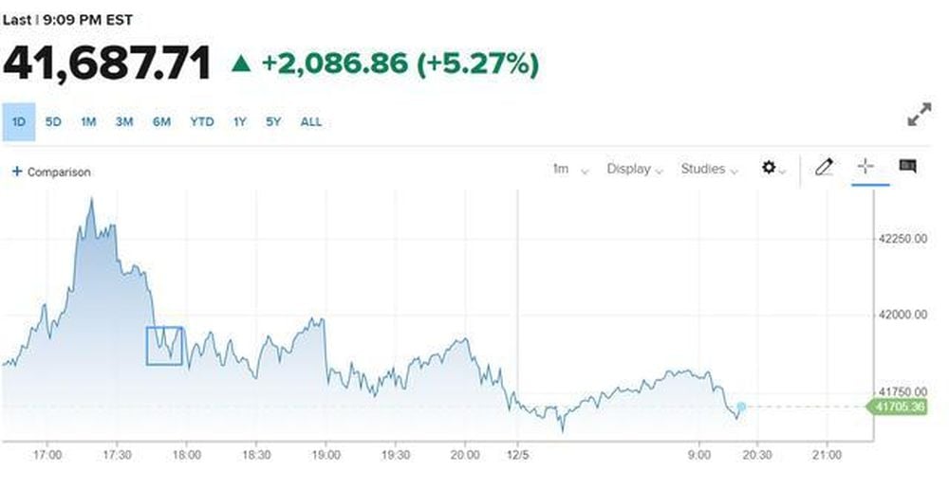
Task: Expand the Display dropdown
Action: (635, 169)
